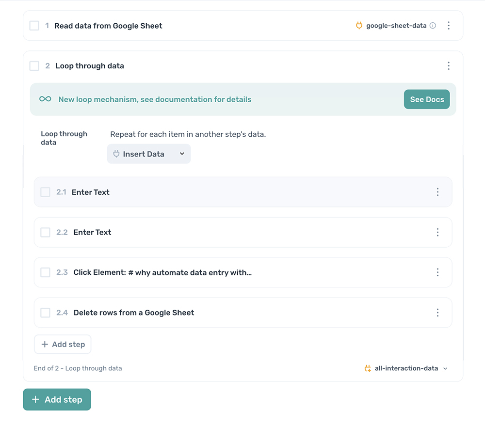
Task: Click the plug icon next to all-interaction-data
Action: (x=368, y=368)
